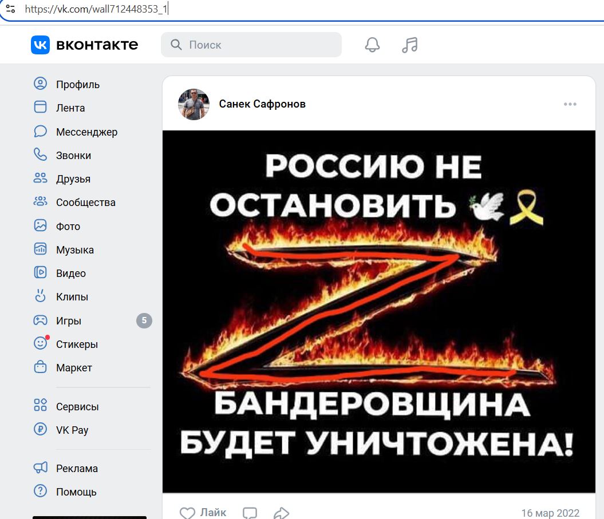The image size is (604, 519).
Task: Open the notifications bell icon
Action: click(x=372, y=45)
